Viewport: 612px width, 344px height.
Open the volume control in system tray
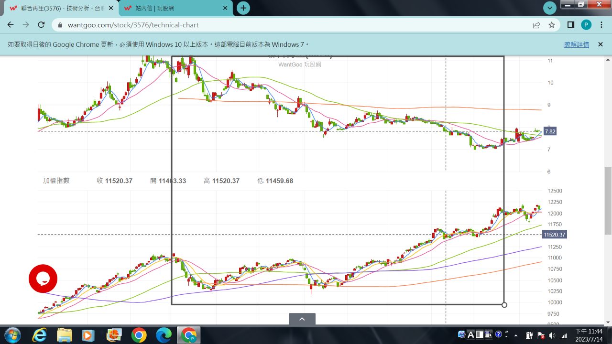click(x=552, y=335)
